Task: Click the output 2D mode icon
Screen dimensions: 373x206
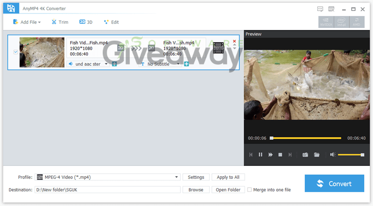Action: [x=151, y=48]
